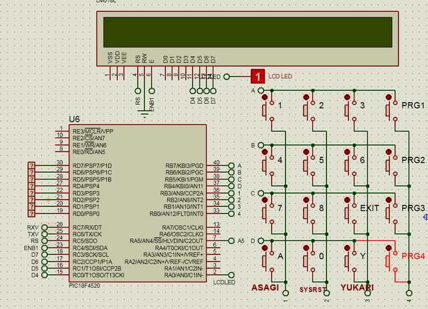Select the SYSRST text label
Image resolution: width=428 pixels, height=309 pixels.
point(312,290)
